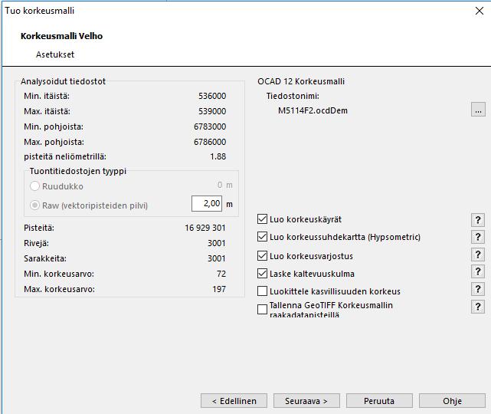Screen dimensions: 491x414
Task: Click the Rivejä value 3001
Action: 216,243
